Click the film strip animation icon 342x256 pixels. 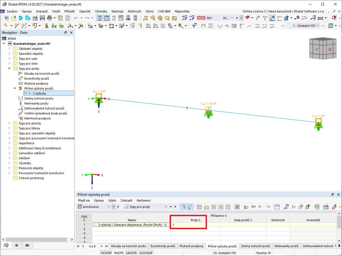pos(211,26)
